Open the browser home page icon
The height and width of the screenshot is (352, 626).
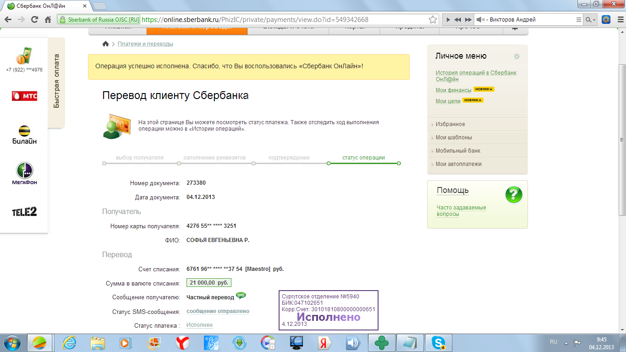coord(48,20)
